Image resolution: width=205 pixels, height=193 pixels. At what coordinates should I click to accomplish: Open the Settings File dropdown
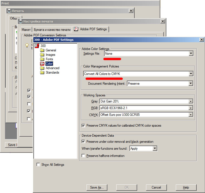pyautogui.click(x=191, y=53)
